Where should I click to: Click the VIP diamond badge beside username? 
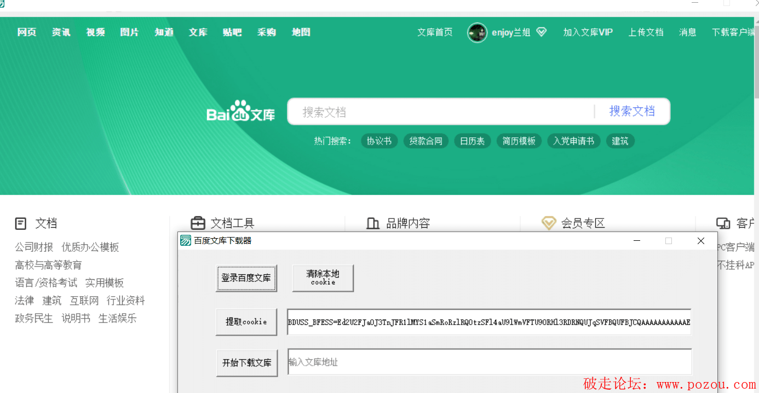click(x=541, y=32)
